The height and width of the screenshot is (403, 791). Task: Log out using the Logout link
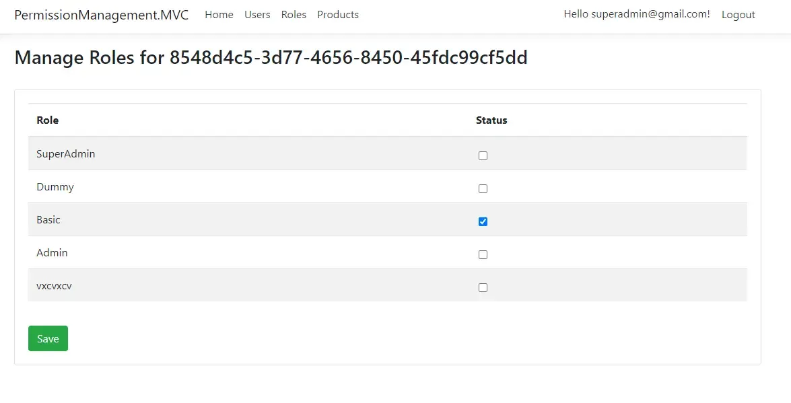[x=738, y=15]
